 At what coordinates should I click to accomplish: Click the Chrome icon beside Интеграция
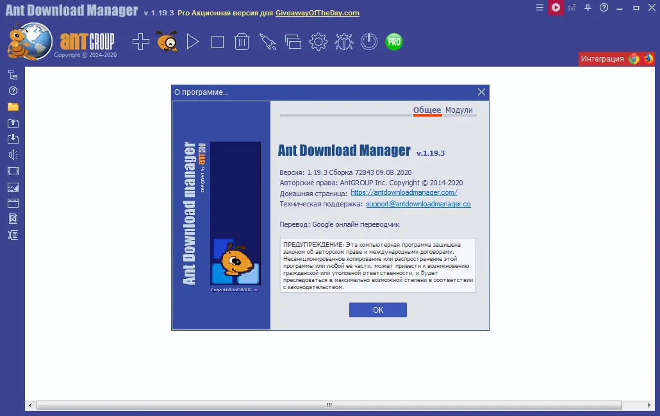coord(634,58)
